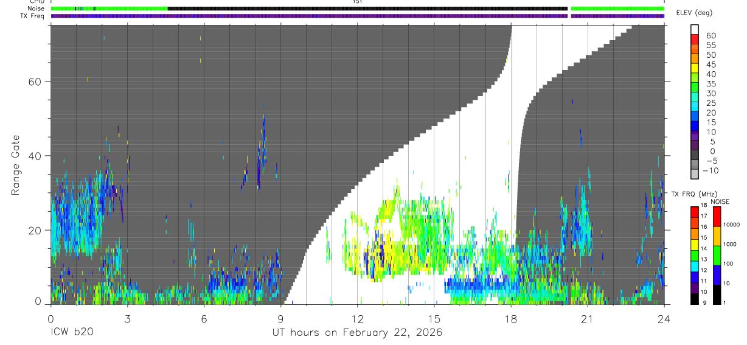Select the green ELEV segment between 30 and 35
This screenshot has height=345, width=747.
click(x=695, y=88)
